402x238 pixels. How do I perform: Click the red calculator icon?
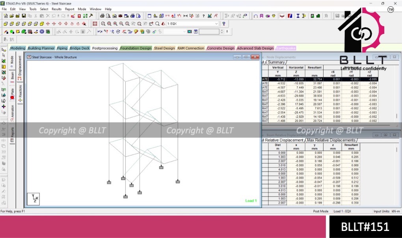(x=79, y=16)
